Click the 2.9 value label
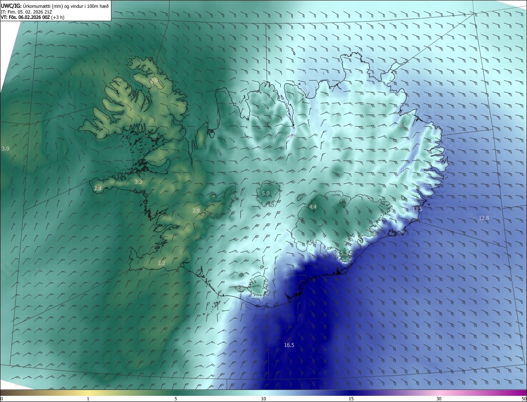527x402 pixels. [196, 210]
